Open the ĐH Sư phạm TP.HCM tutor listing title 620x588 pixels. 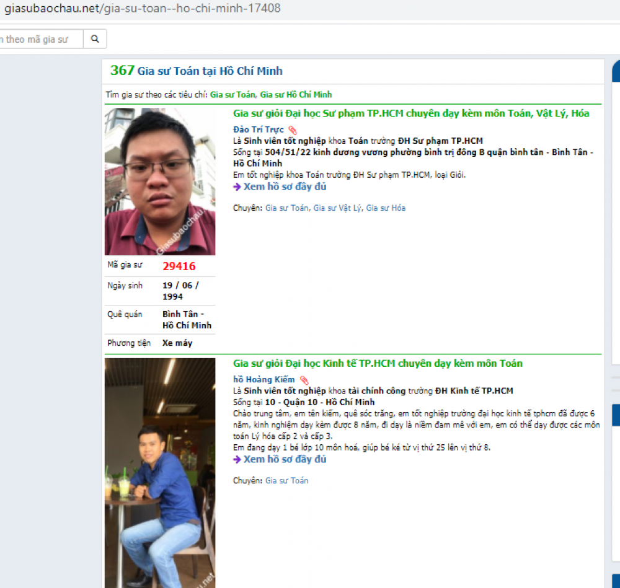[410, 113]
